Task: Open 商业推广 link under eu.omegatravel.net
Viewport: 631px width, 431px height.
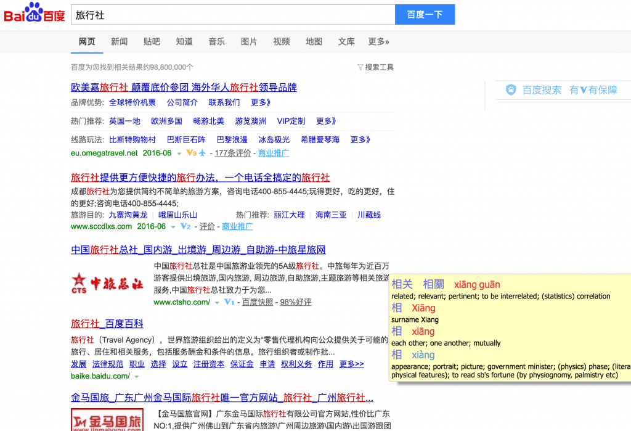Action: [x=274, y=153]
